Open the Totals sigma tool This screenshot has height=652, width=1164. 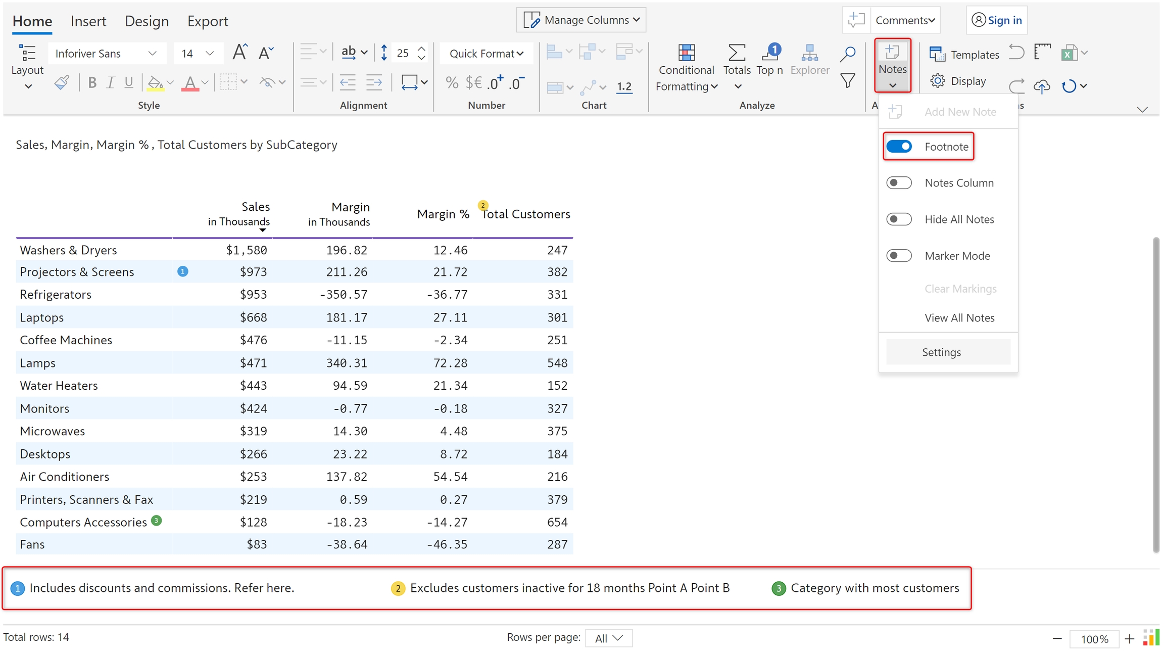(737, 53)
